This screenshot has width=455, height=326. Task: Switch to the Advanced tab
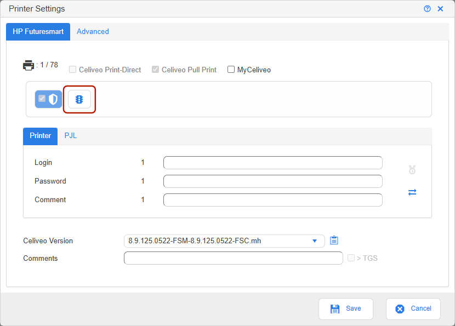pyautogui.click(x=93, y=32)
